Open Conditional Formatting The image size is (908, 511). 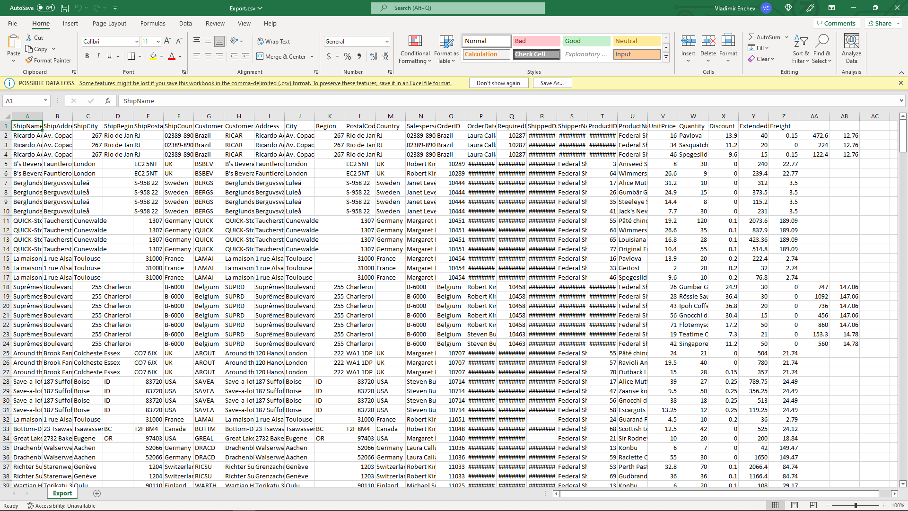pos(415,49)
